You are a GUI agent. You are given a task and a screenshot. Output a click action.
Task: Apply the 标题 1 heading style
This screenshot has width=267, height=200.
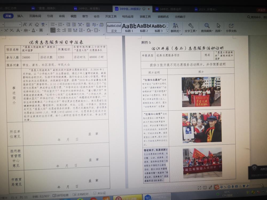click(129, 28)
